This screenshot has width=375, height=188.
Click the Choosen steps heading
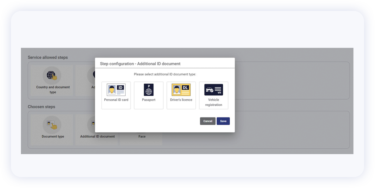tap(41, 107)
